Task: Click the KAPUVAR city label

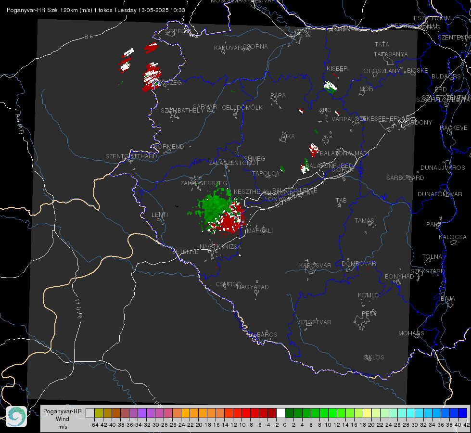Action: coord(229,48)
